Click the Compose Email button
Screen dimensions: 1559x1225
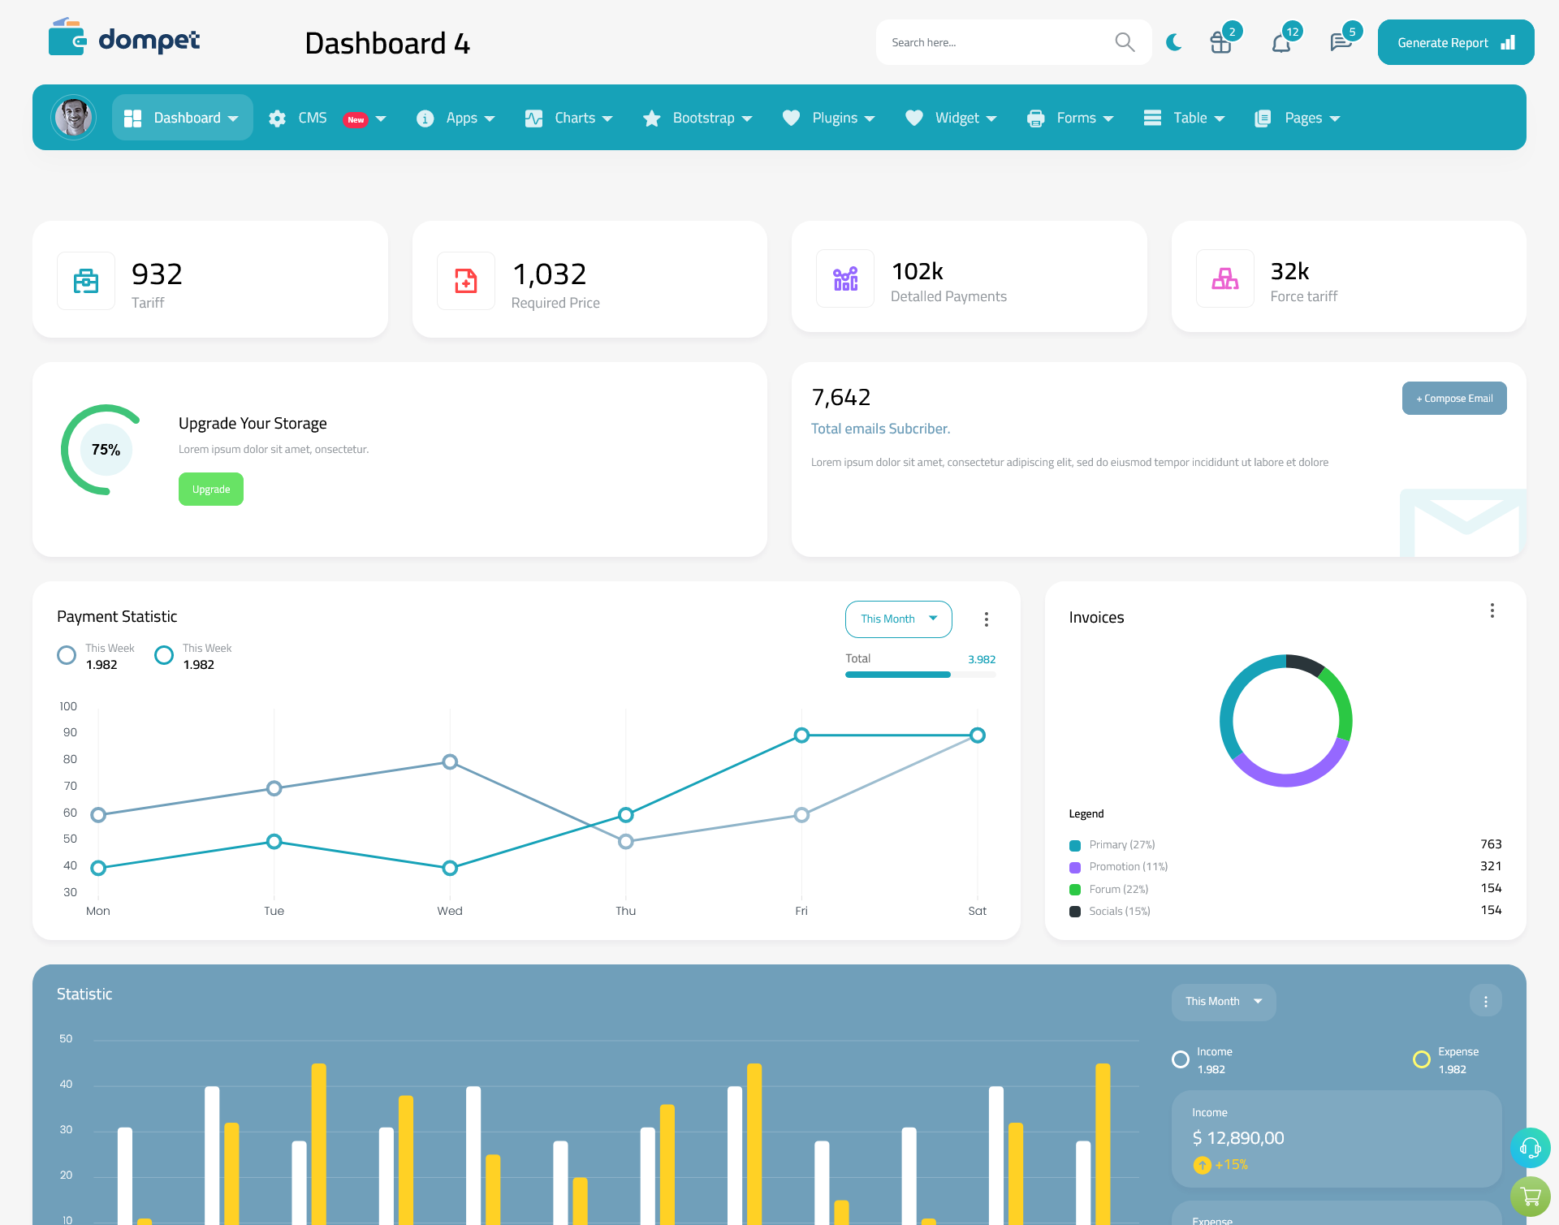pyautogui.click(x=1453, y=397)
